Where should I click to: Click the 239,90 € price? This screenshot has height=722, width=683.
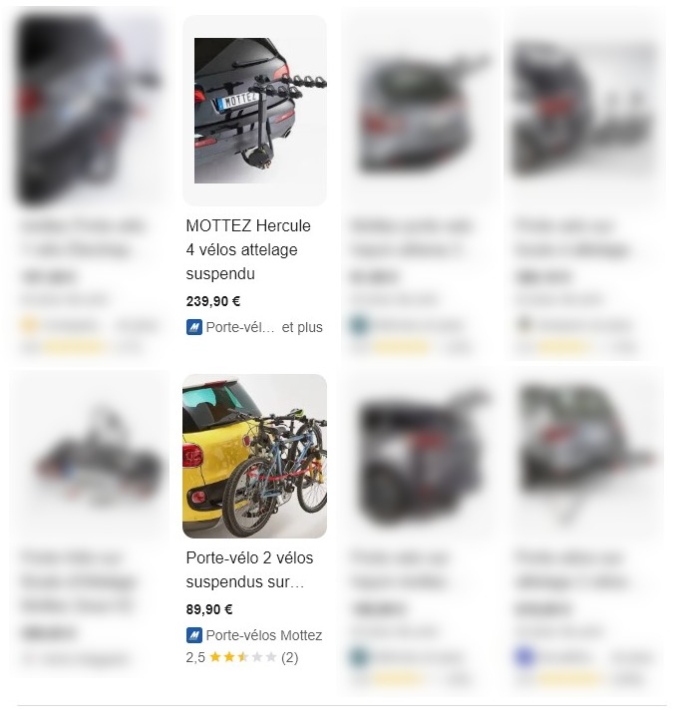tap(212, 301)
